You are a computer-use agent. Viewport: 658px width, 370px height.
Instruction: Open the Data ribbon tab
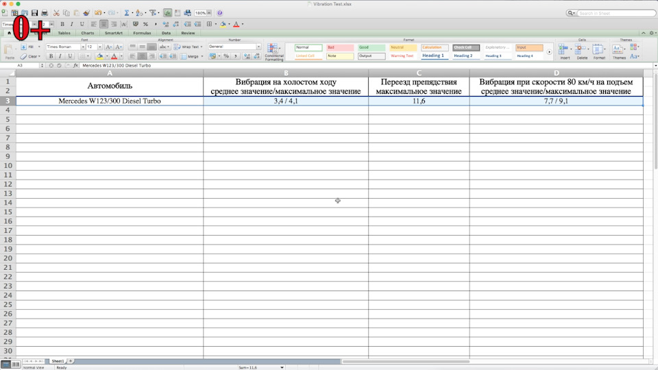click(166, 33)
